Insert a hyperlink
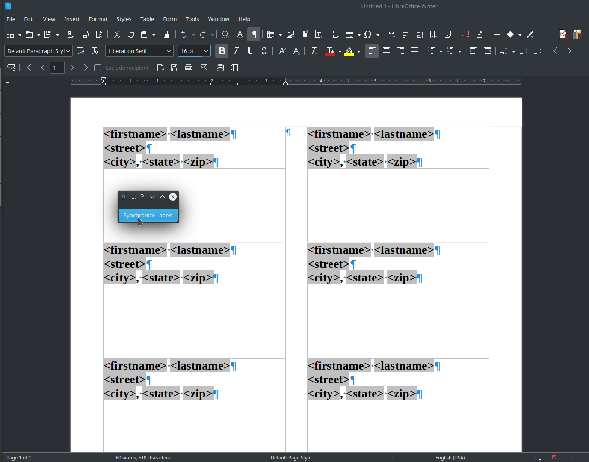Screen dimensions: 589x462 (391, 34)
